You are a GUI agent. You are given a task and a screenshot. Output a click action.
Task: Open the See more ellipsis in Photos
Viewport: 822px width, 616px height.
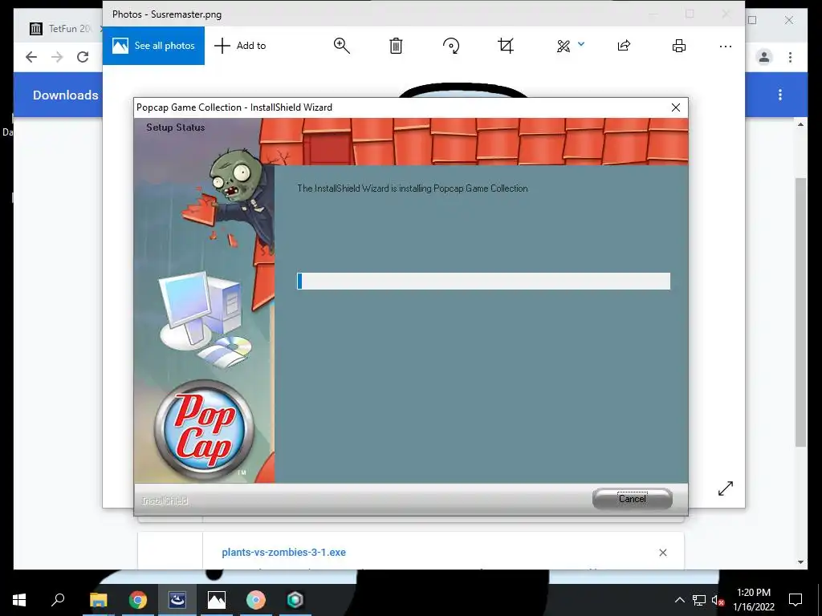726,46
